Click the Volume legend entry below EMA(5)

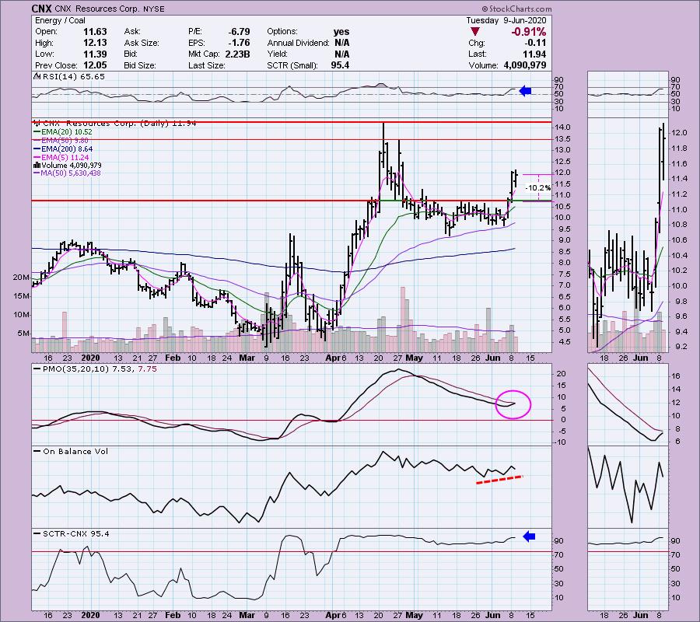(68, 165)
